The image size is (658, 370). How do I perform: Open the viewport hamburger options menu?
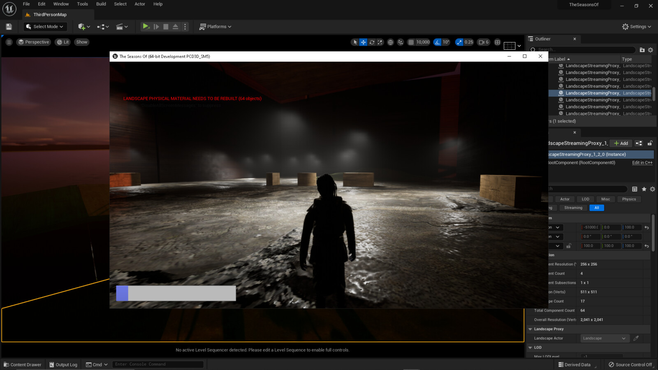tap(9, 42)
